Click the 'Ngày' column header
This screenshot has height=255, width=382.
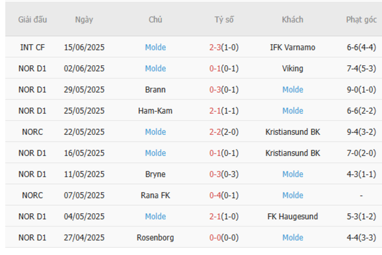tap(84, 19)
